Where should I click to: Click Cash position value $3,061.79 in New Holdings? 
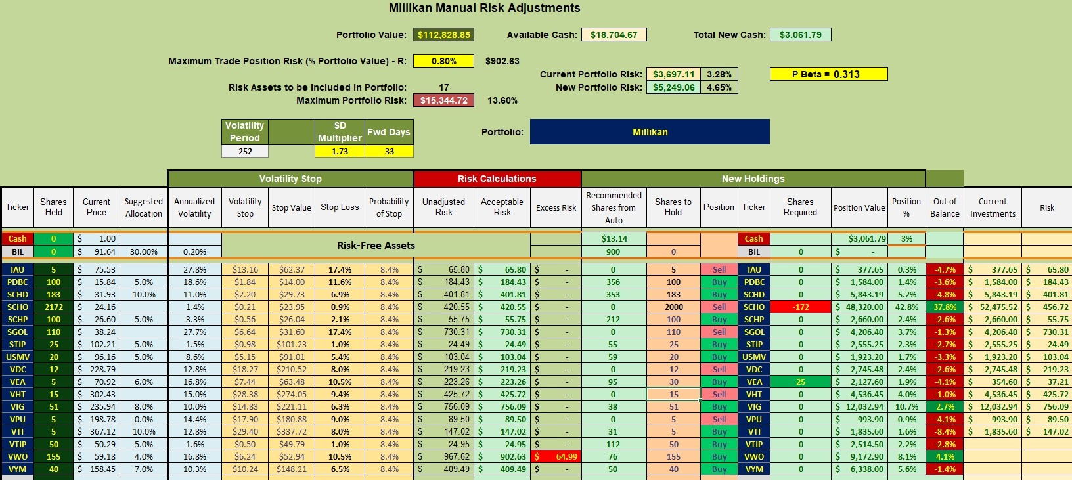[860, 239]
